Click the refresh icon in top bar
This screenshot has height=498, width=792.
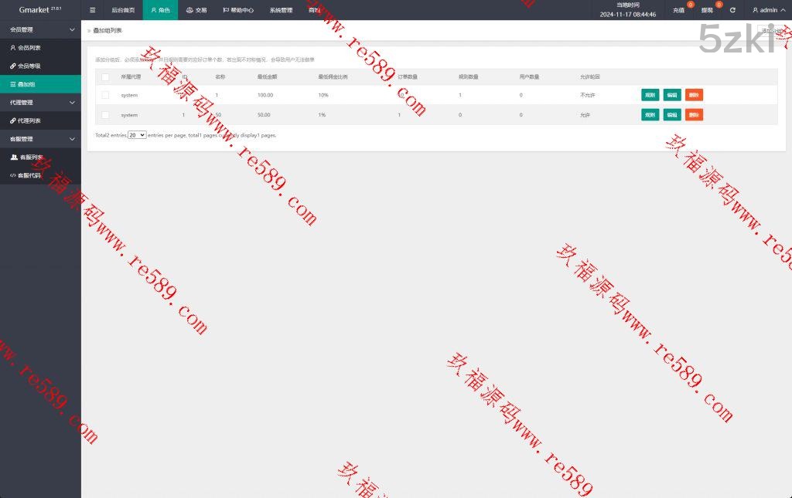732,10
